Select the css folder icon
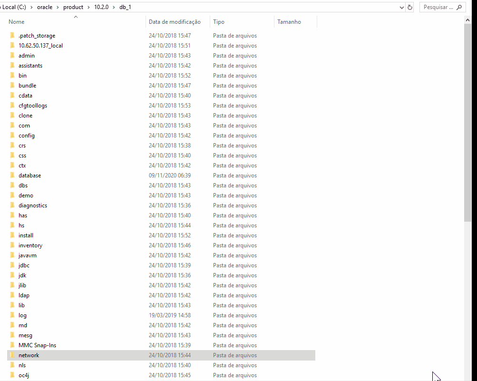477x381 pixels. point(12,156)
